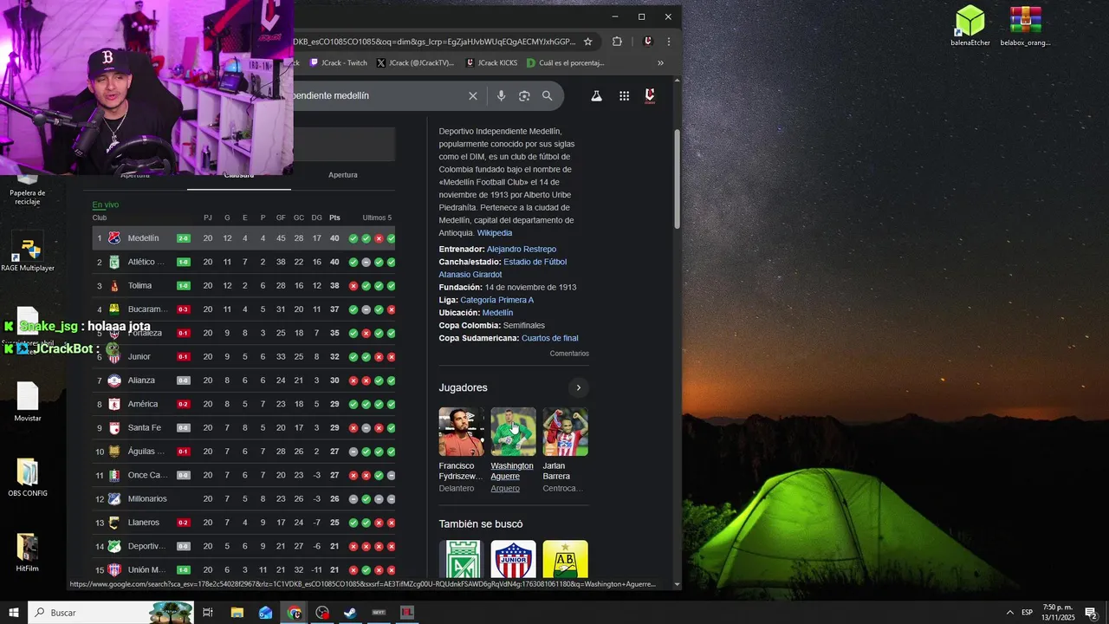
Task: Click the Pts column header
Action: 334,218
